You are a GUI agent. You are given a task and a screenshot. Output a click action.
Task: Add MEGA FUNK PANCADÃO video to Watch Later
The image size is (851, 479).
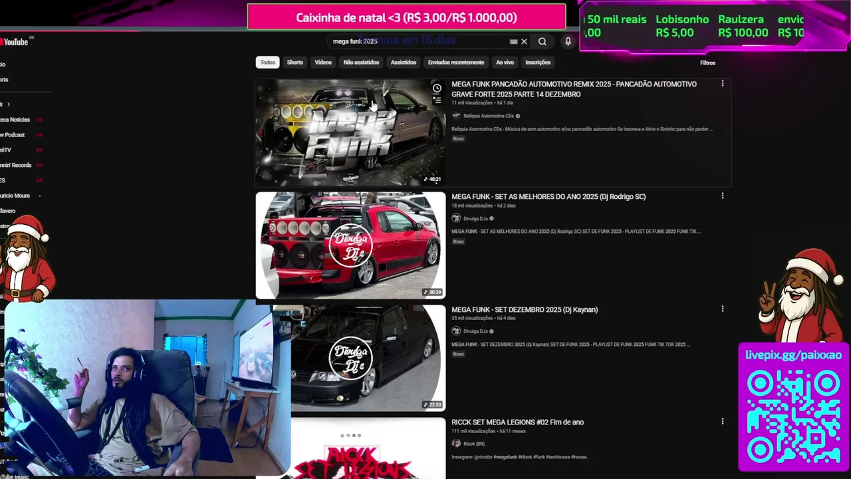point(437,88)
